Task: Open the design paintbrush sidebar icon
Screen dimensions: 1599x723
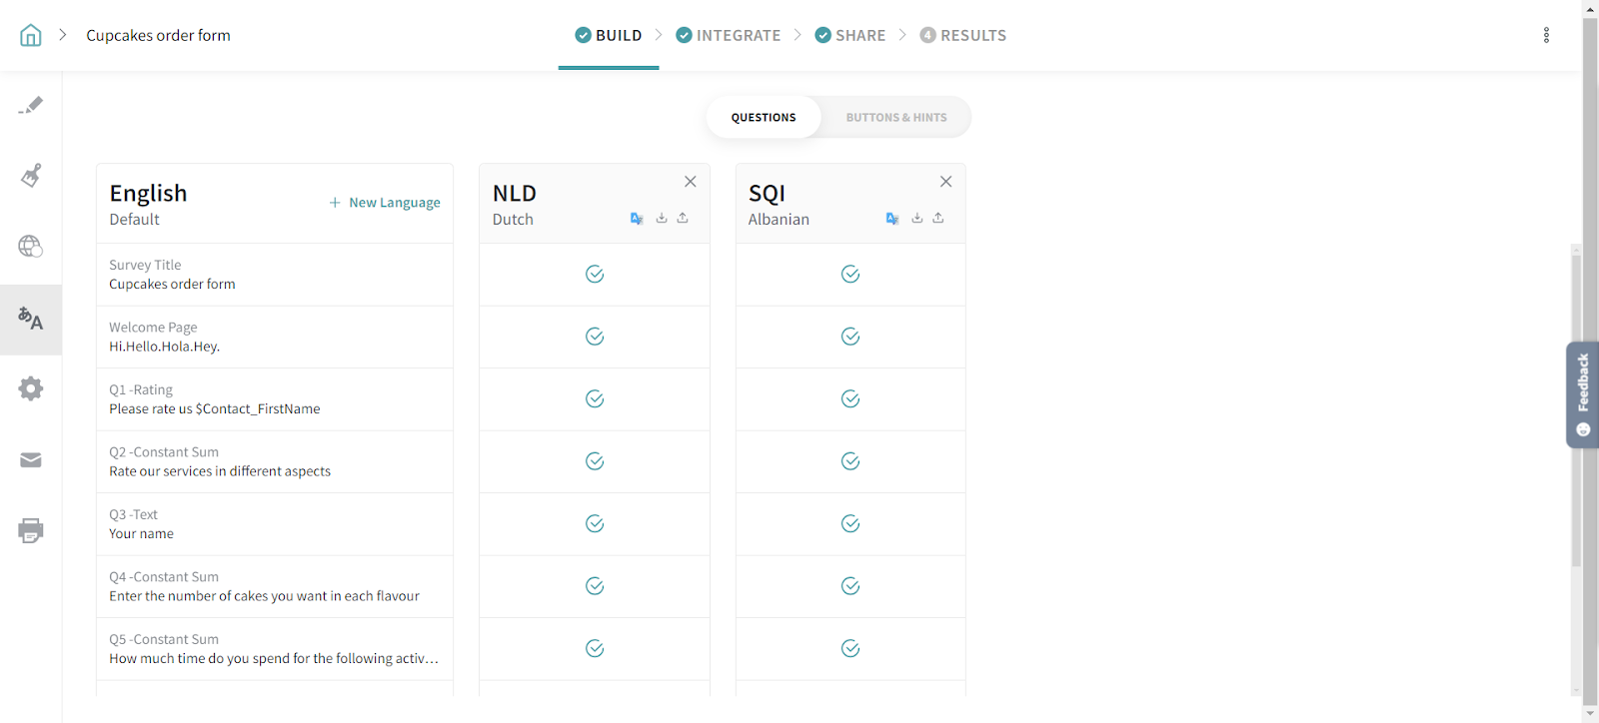Action: [x=31, y=176]
